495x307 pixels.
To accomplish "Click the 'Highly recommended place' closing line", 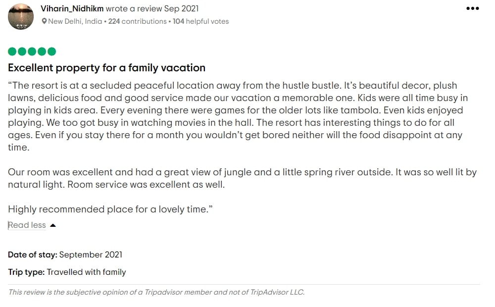I will [110, 209].
